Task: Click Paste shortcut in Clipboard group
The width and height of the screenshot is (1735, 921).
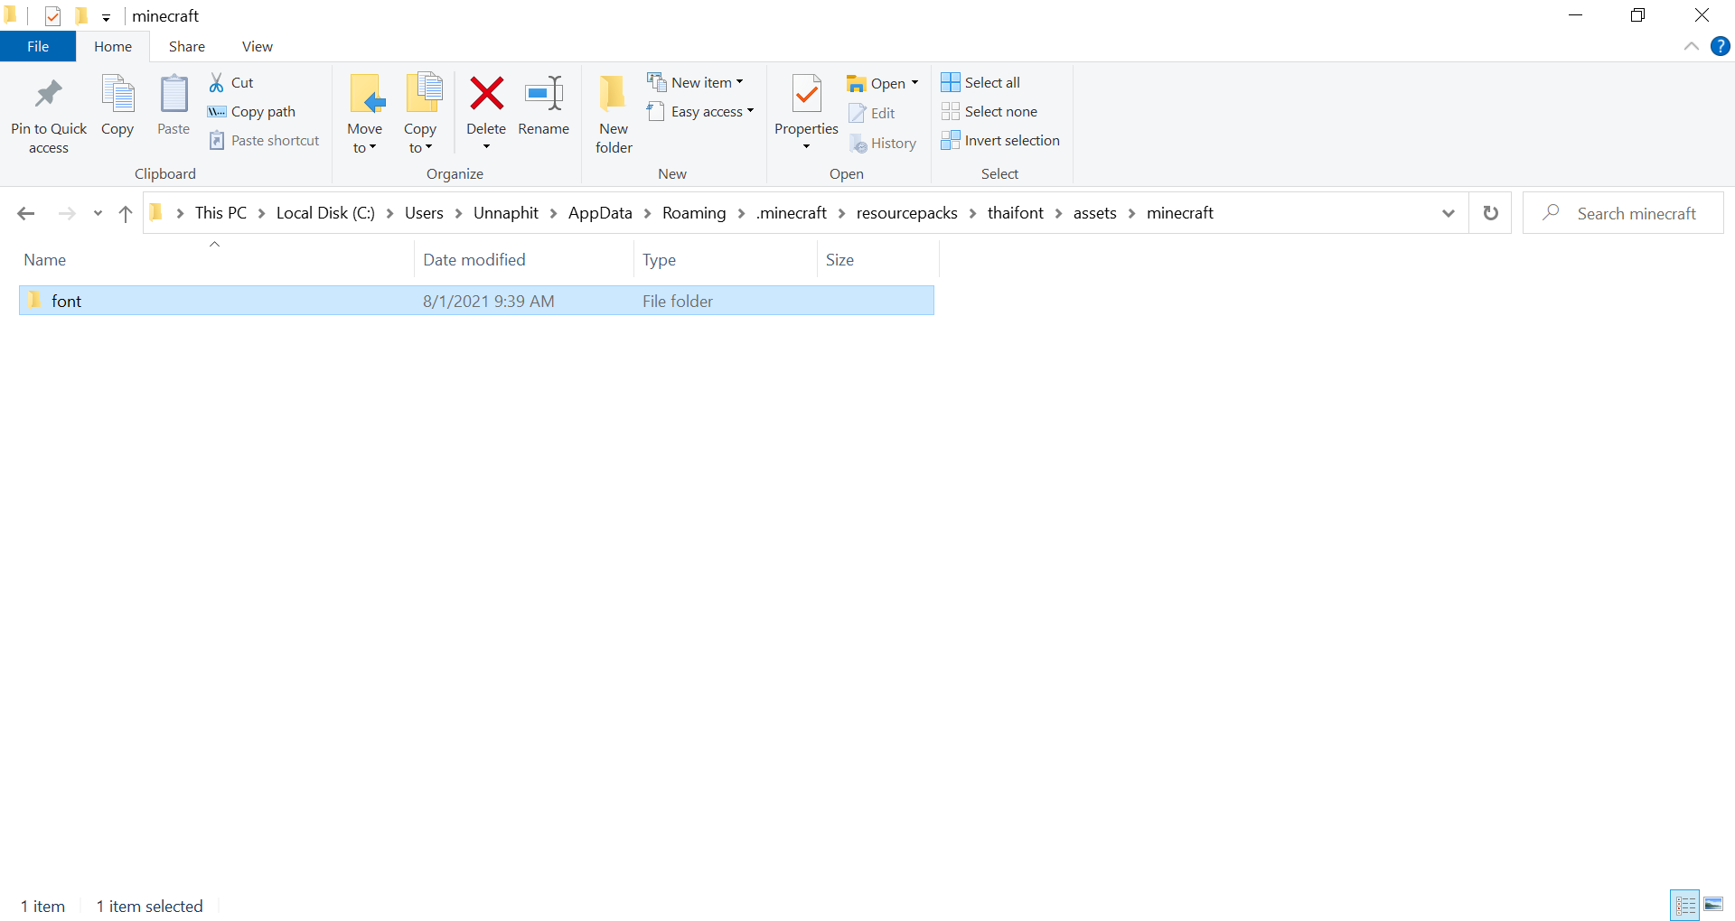Action: [x=265, y=140]
